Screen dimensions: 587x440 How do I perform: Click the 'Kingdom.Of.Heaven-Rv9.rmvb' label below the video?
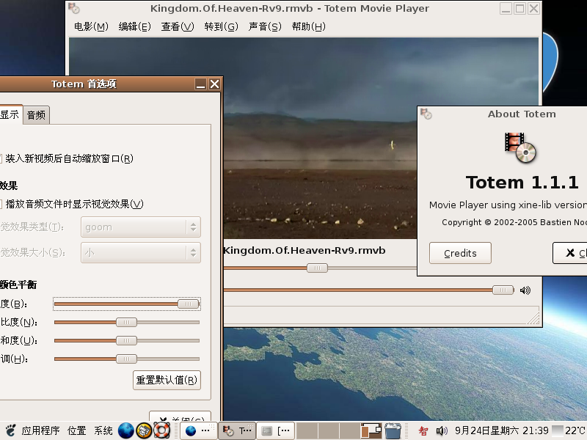(x=305, y=250)
